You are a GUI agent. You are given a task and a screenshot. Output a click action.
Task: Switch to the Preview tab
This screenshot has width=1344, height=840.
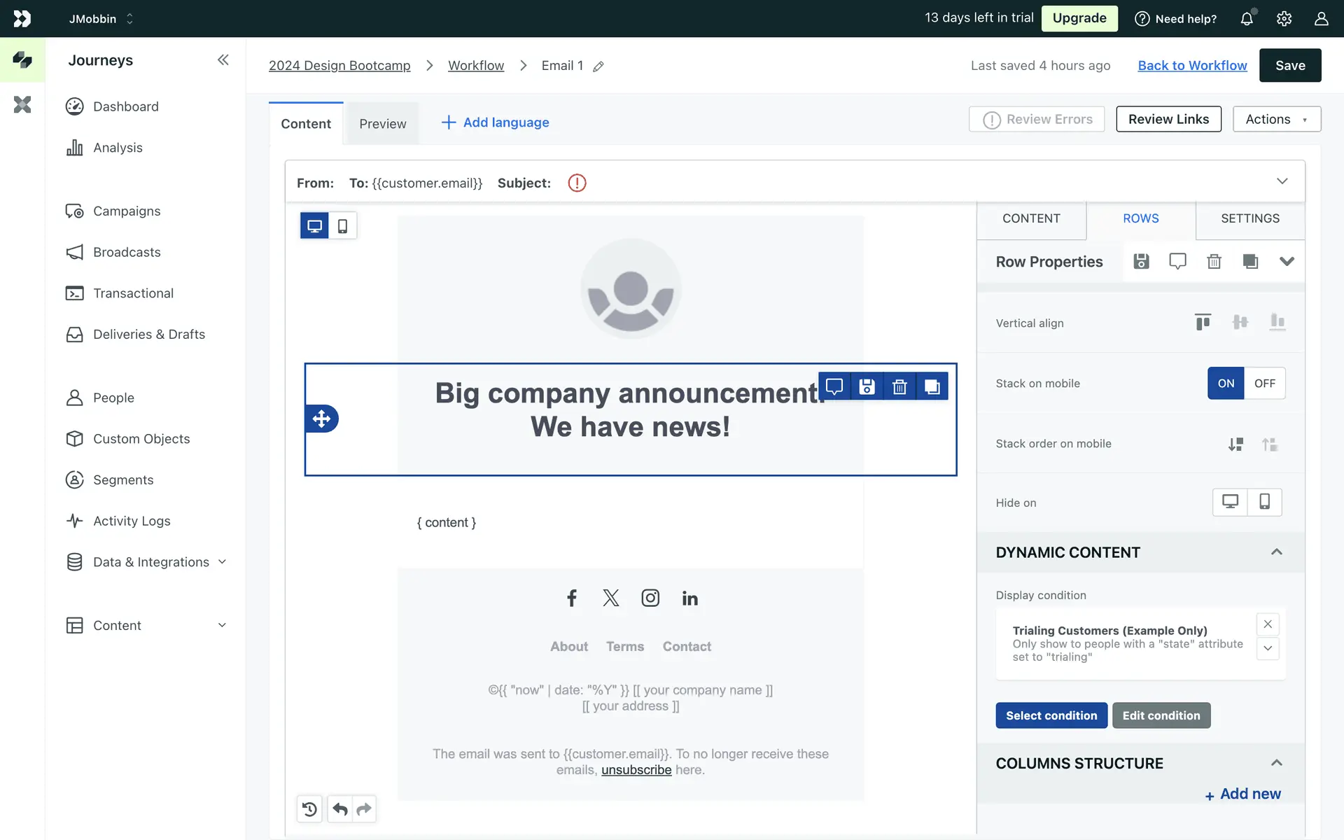382,124
